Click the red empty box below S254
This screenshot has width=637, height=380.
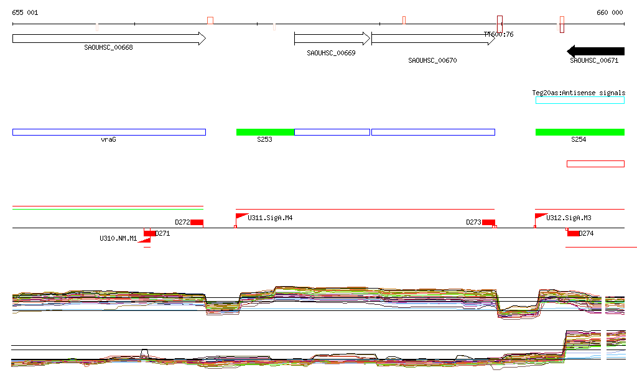tap(595, 164)
